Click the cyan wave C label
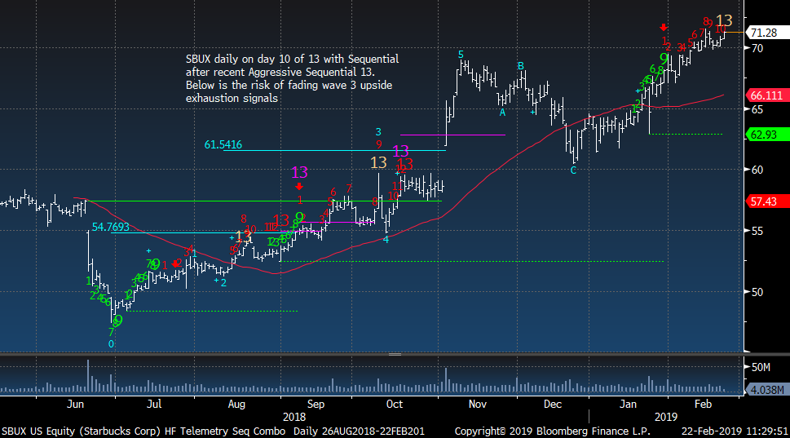This screenshot has height=438, width=790. coord(573,170)
